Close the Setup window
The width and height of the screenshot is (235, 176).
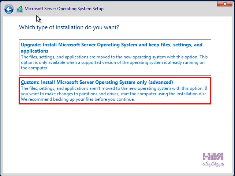click(225, 4)
